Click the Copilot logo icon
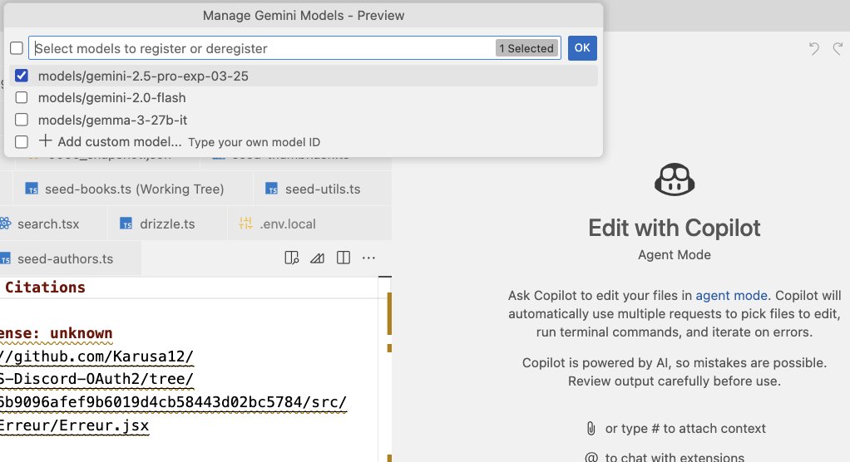The width and height of the screenshot is (850, 462). 675,179
